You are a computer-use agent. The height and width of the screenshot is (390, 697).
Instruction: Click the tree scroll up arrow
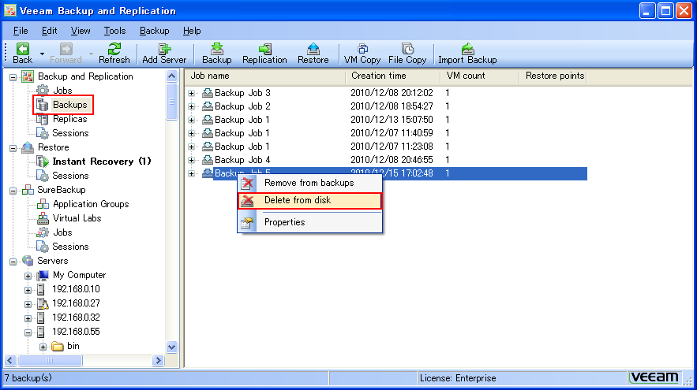click(171, 76)
